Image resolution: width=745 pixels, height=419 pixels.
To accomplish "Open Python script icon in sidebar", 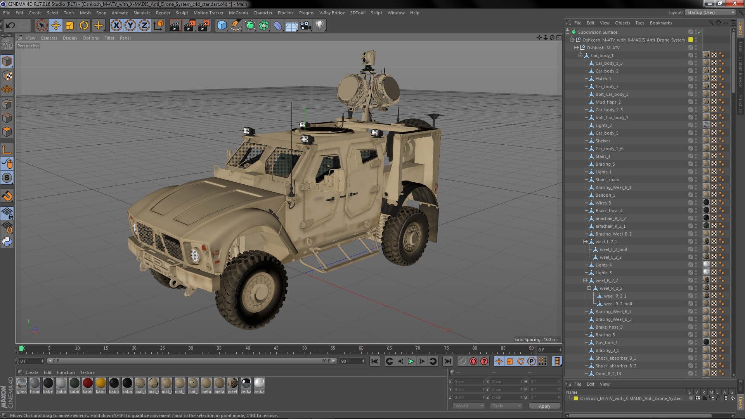I will point(7,241).
